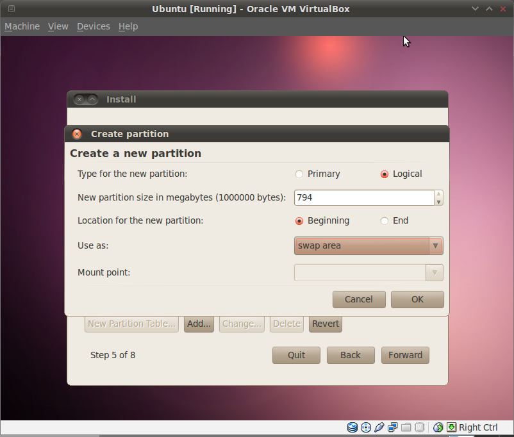The image size is (514, 437).
Task: Click the USB devices status icon
Action: 379,427
